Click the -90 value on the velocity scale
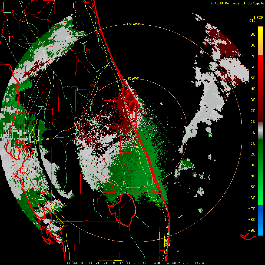265x265 pixels. [252, 231]
